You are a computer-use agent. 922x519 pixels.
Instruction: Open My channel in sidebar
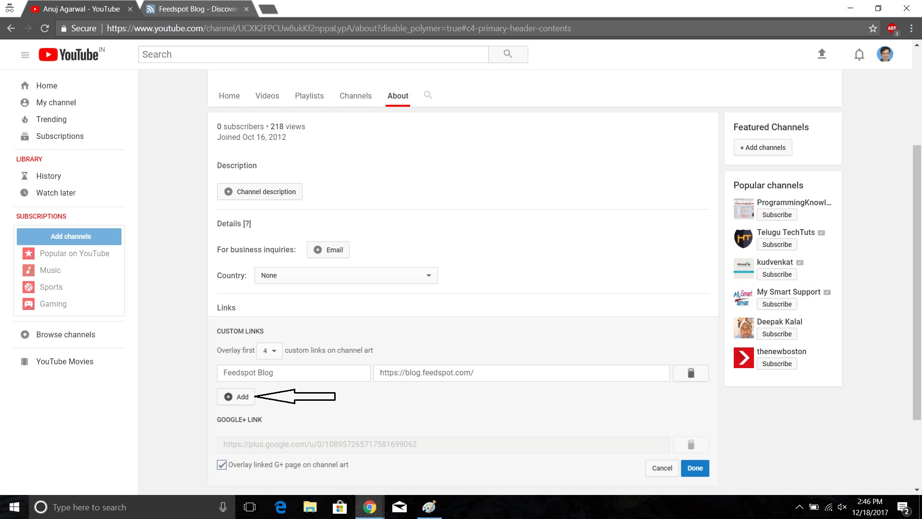(48, 102)
